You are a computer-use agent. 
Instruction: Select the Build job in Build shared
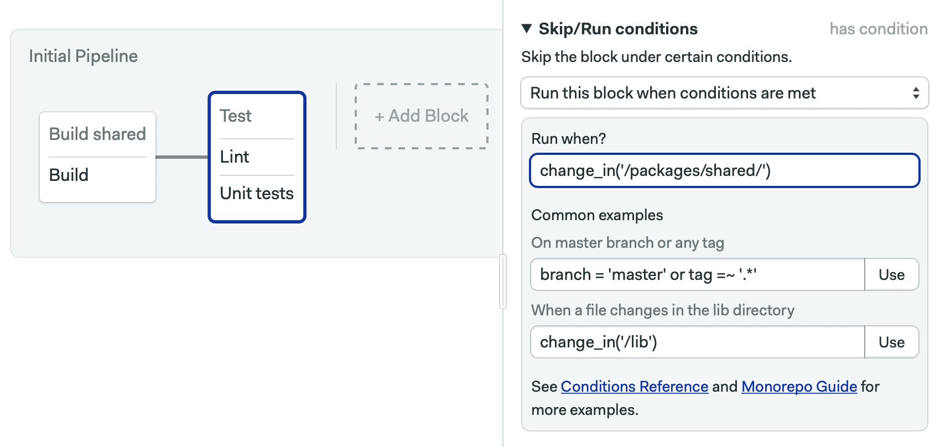click(69, 175)
